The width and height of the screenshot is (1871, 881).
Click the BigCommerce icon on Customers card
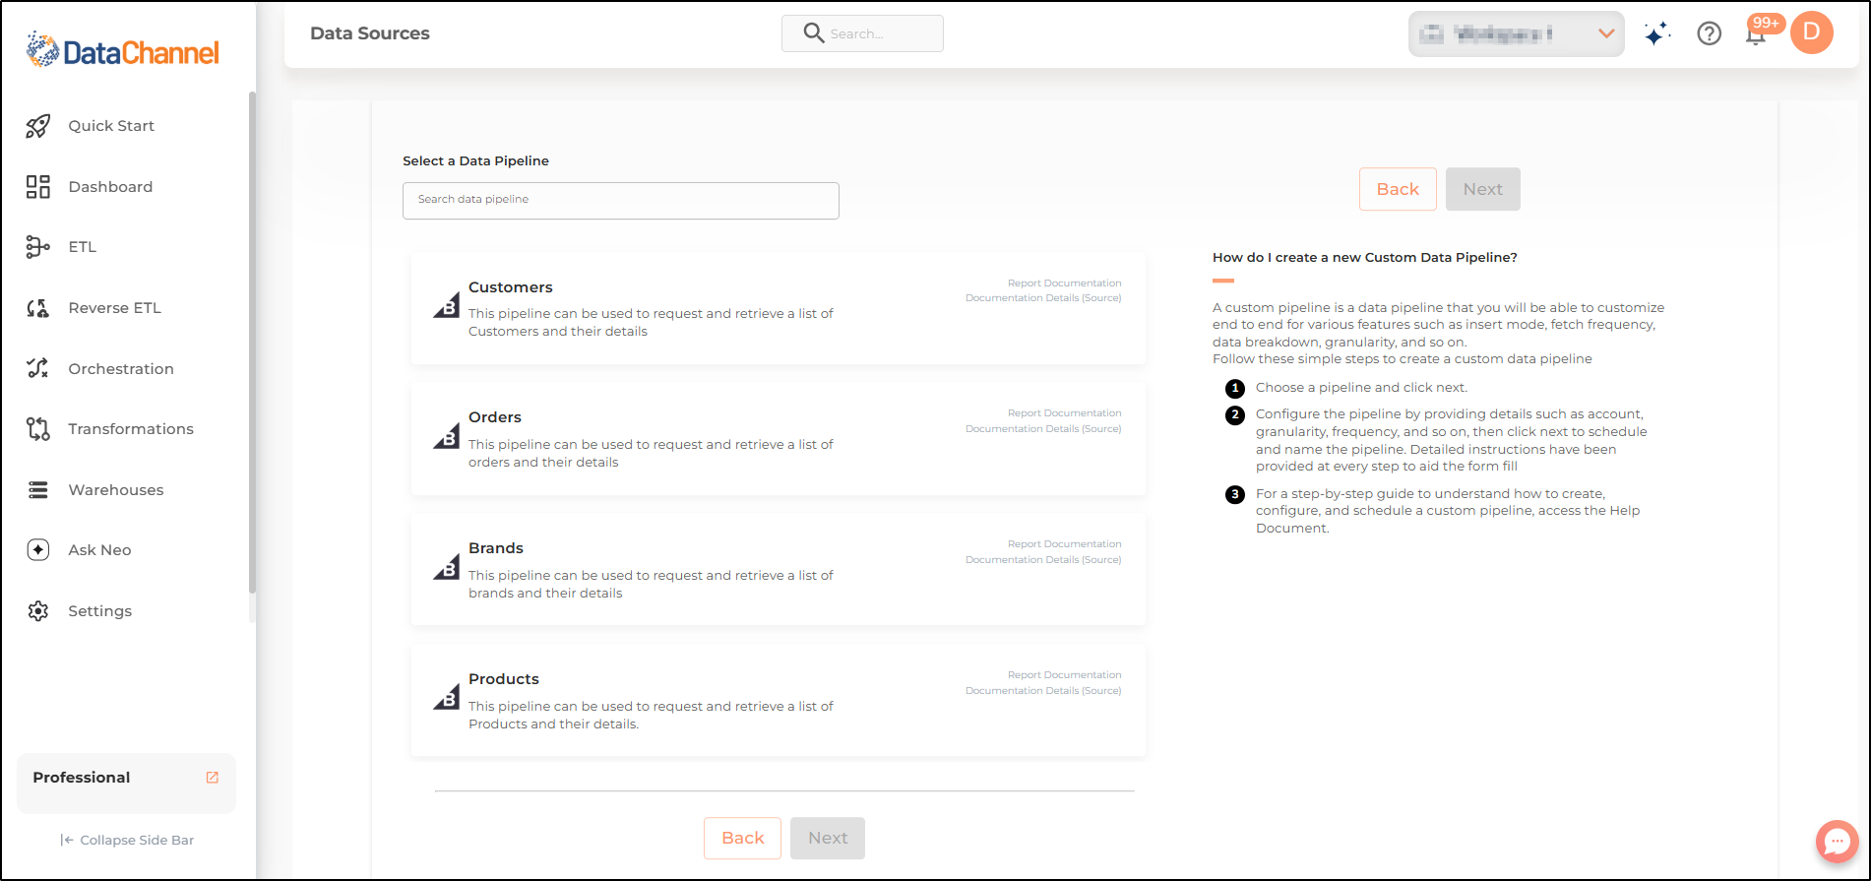(x=447, y=306)
